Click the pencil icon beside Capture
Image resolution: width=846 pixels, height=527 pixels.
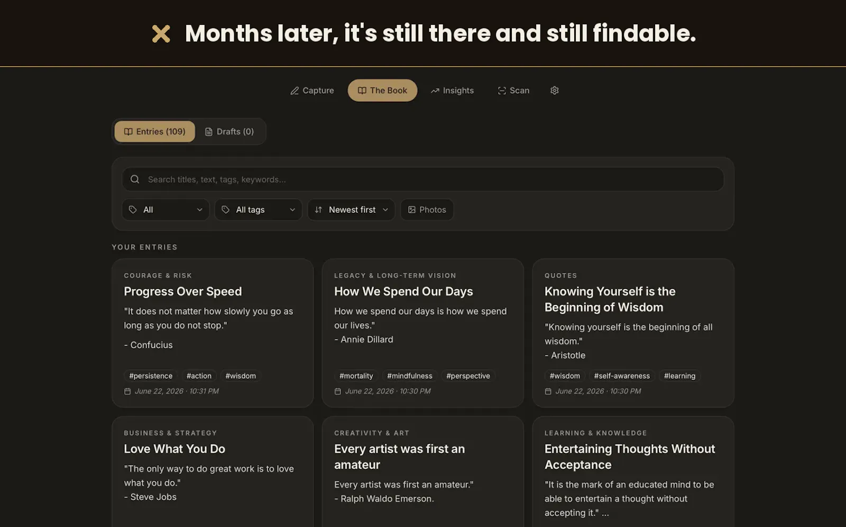[295, 90]
